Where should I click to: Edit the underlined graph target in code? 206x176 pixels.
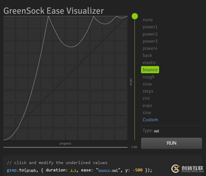pyautogui.click(x=31, y=170)
